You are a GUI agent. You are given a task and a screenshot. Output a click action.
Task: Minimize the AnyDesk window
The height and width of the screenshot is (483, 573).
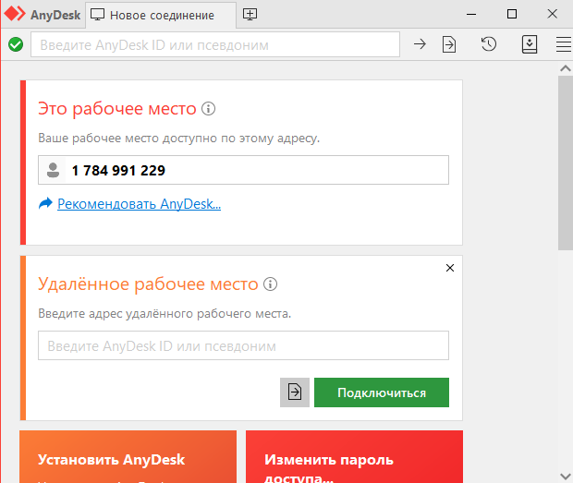(x=471, y=14)
